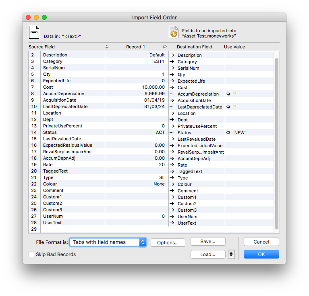Close the Import Field Order window

(x=28, y=17)
